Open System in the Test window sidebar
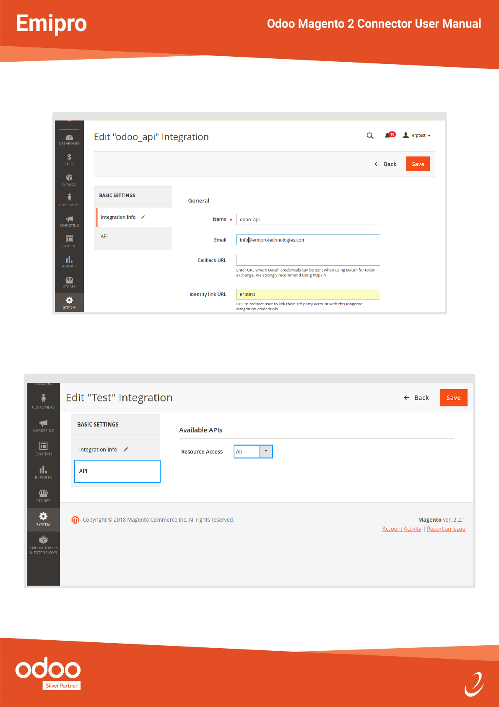 [43, 519]
